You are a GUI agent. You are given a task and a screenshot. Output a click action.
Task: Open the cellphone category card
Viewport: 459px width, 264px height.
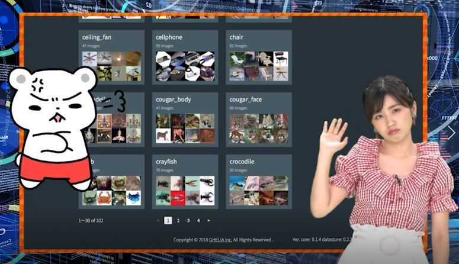coord(185,57)
